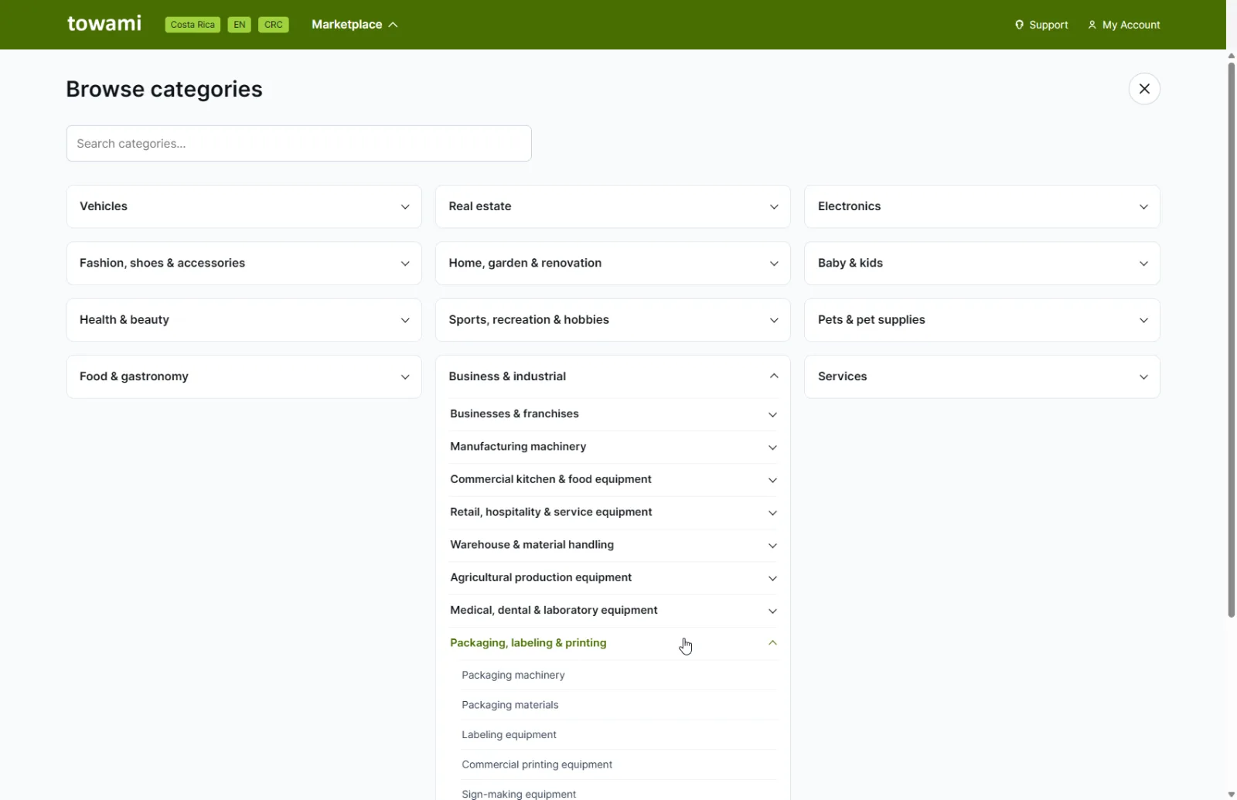Screen dimensions: 1237x800
Task: Click the My Account person icon
Action: click(1092, 25)
